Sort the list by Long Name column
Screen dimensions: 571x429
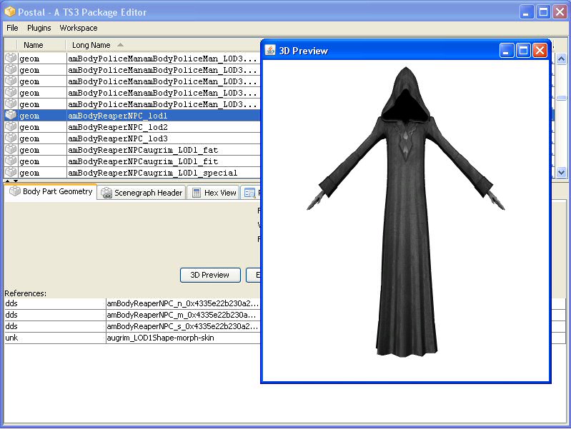[91, 45]
